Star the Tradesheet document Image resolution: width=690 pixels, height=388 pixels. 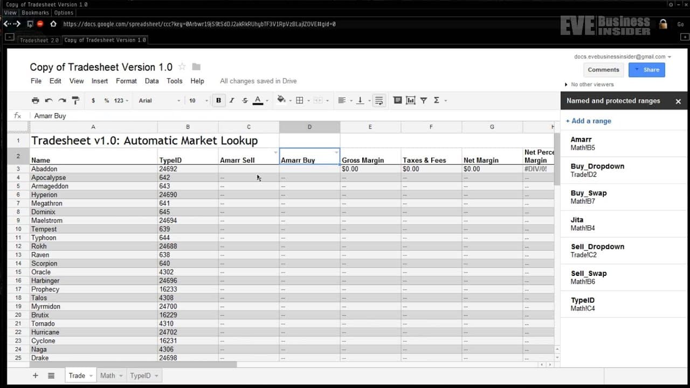182,67
